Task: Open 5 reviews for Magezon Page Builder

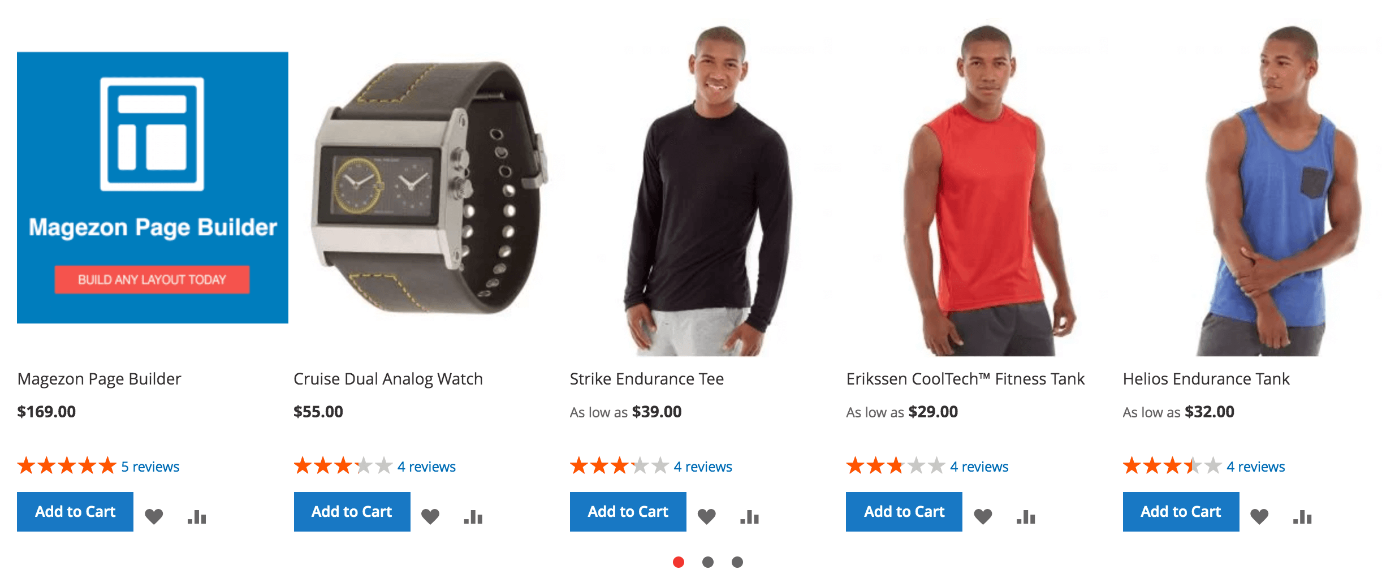Action: coord(150,467)
